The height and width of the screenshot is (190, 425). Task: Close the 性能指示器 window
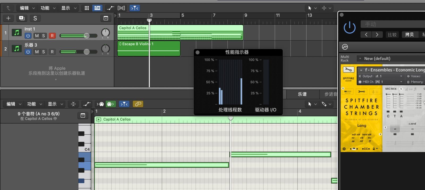coord(198,52)
